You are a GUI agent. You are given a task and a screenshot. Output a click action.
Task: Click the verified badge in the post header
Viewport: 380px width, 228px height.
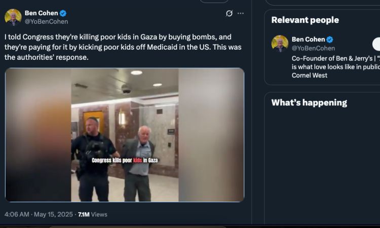63,13
